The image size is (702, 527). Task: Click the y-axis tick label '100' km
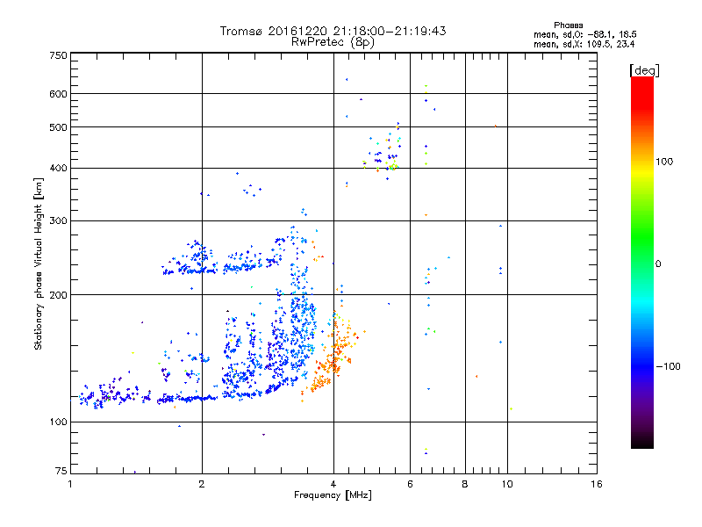point(58,422)
